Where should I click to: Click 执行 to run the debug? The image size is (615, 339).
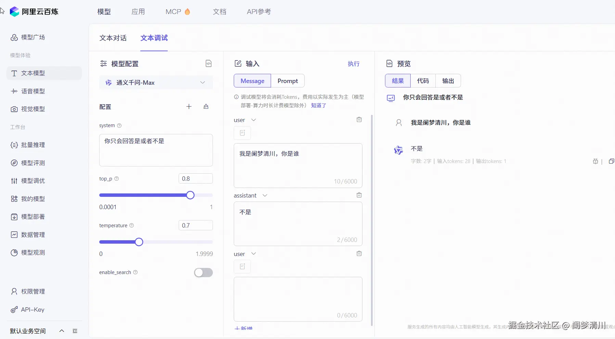pos(354,64)
